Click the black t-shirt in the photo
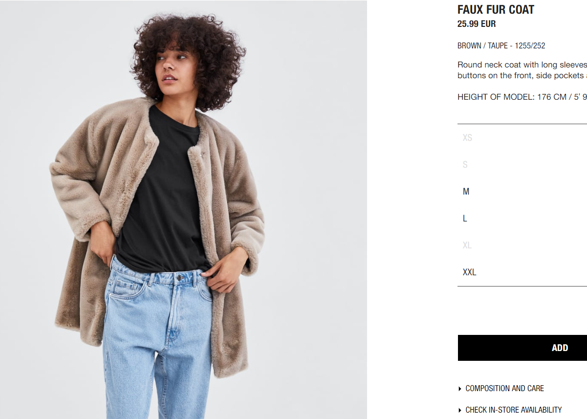This screenshot has height=419, width=587. [161, 196]
